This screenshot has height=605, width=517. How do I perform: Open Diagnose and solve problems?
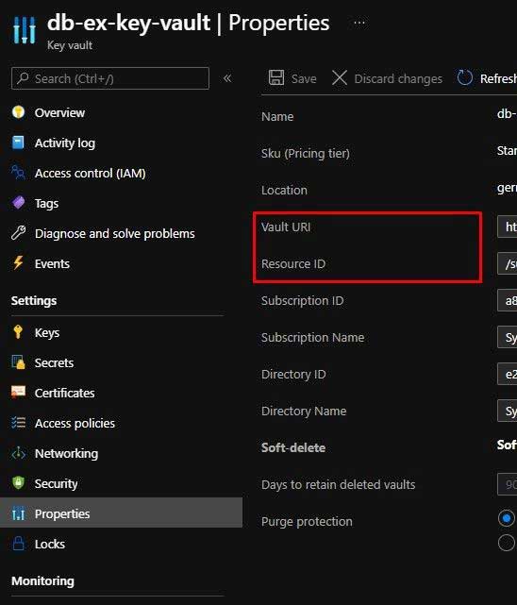tap(115, 233)
